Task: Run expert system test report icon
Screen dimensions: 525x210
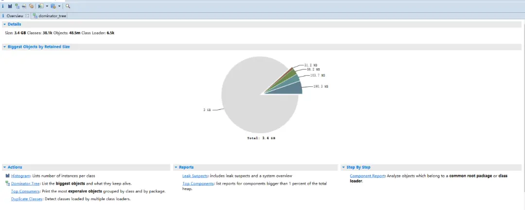Action: [x=41, y=6]
